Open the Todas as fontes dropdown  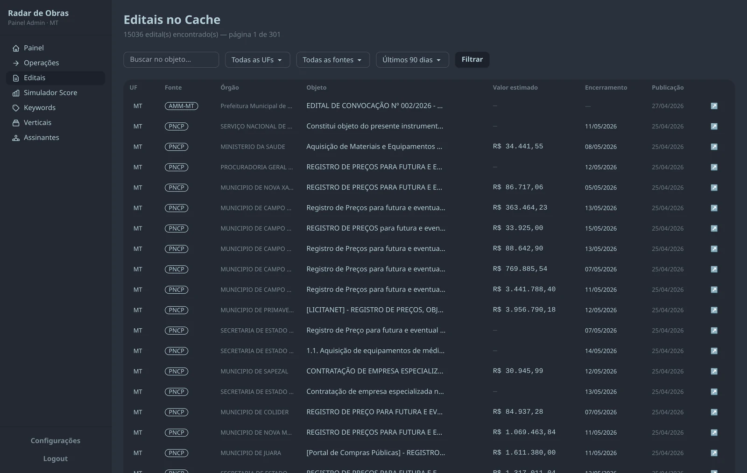(333, 60)
